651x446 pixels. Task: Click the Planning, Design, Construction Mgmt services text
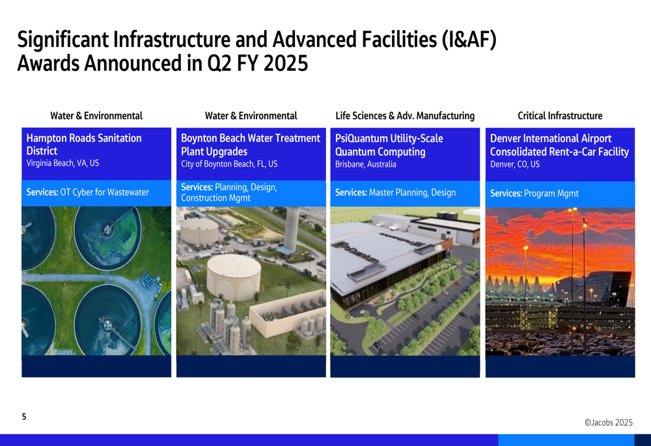pyautogui.click(x=229, y=192)
